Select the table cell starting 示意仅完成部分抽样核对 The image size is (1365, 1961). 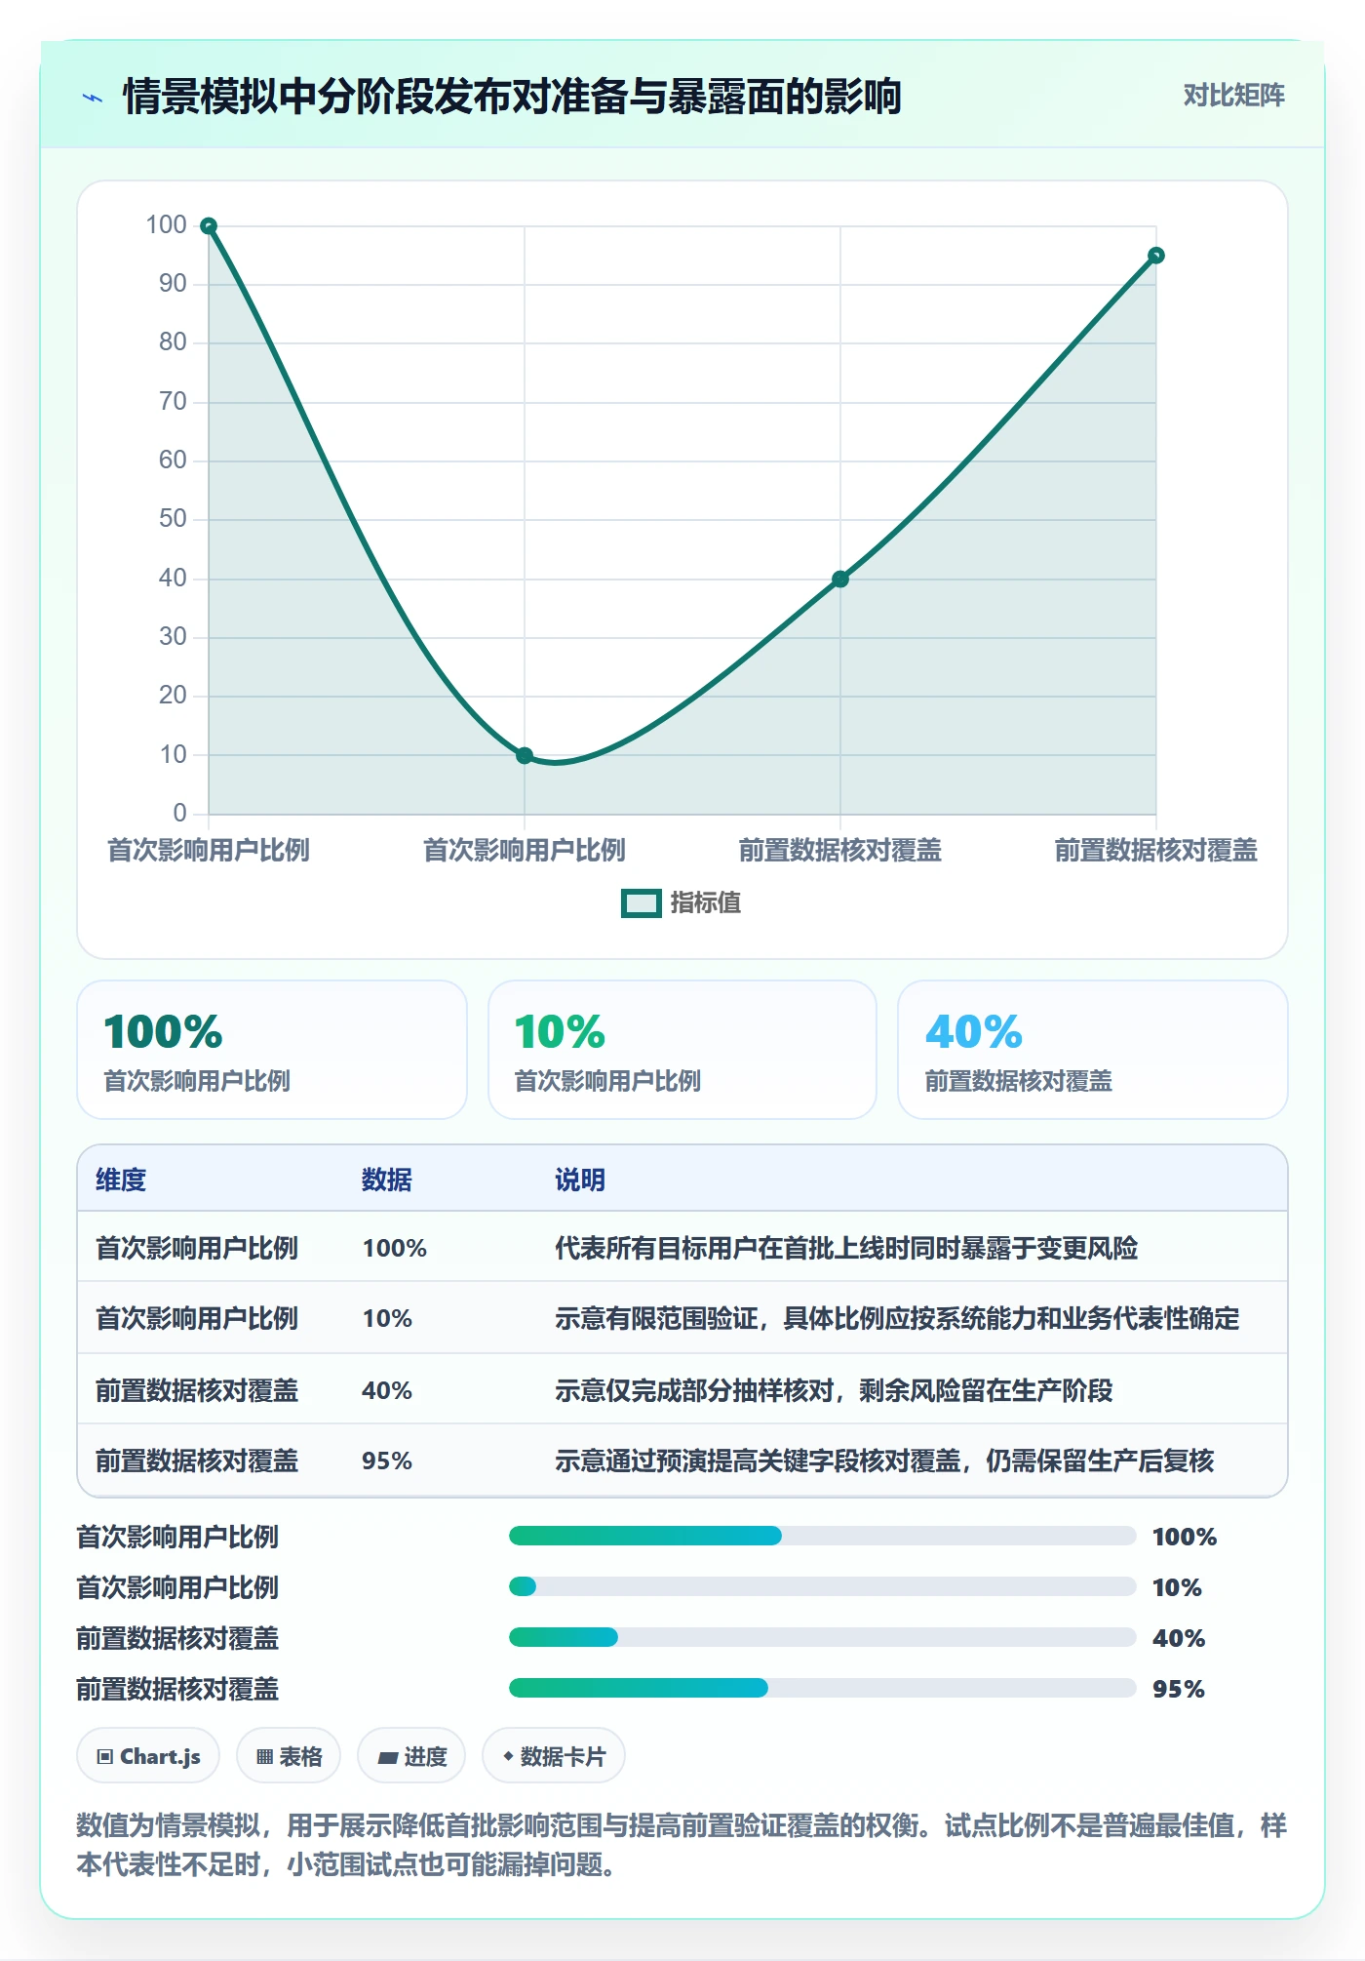(834, 1390)
